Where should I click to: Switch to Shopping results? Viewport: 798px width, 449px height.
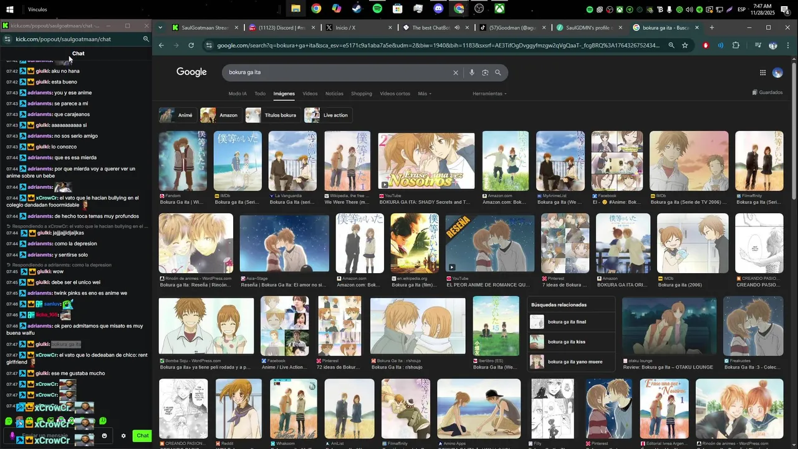pos(362,94)
